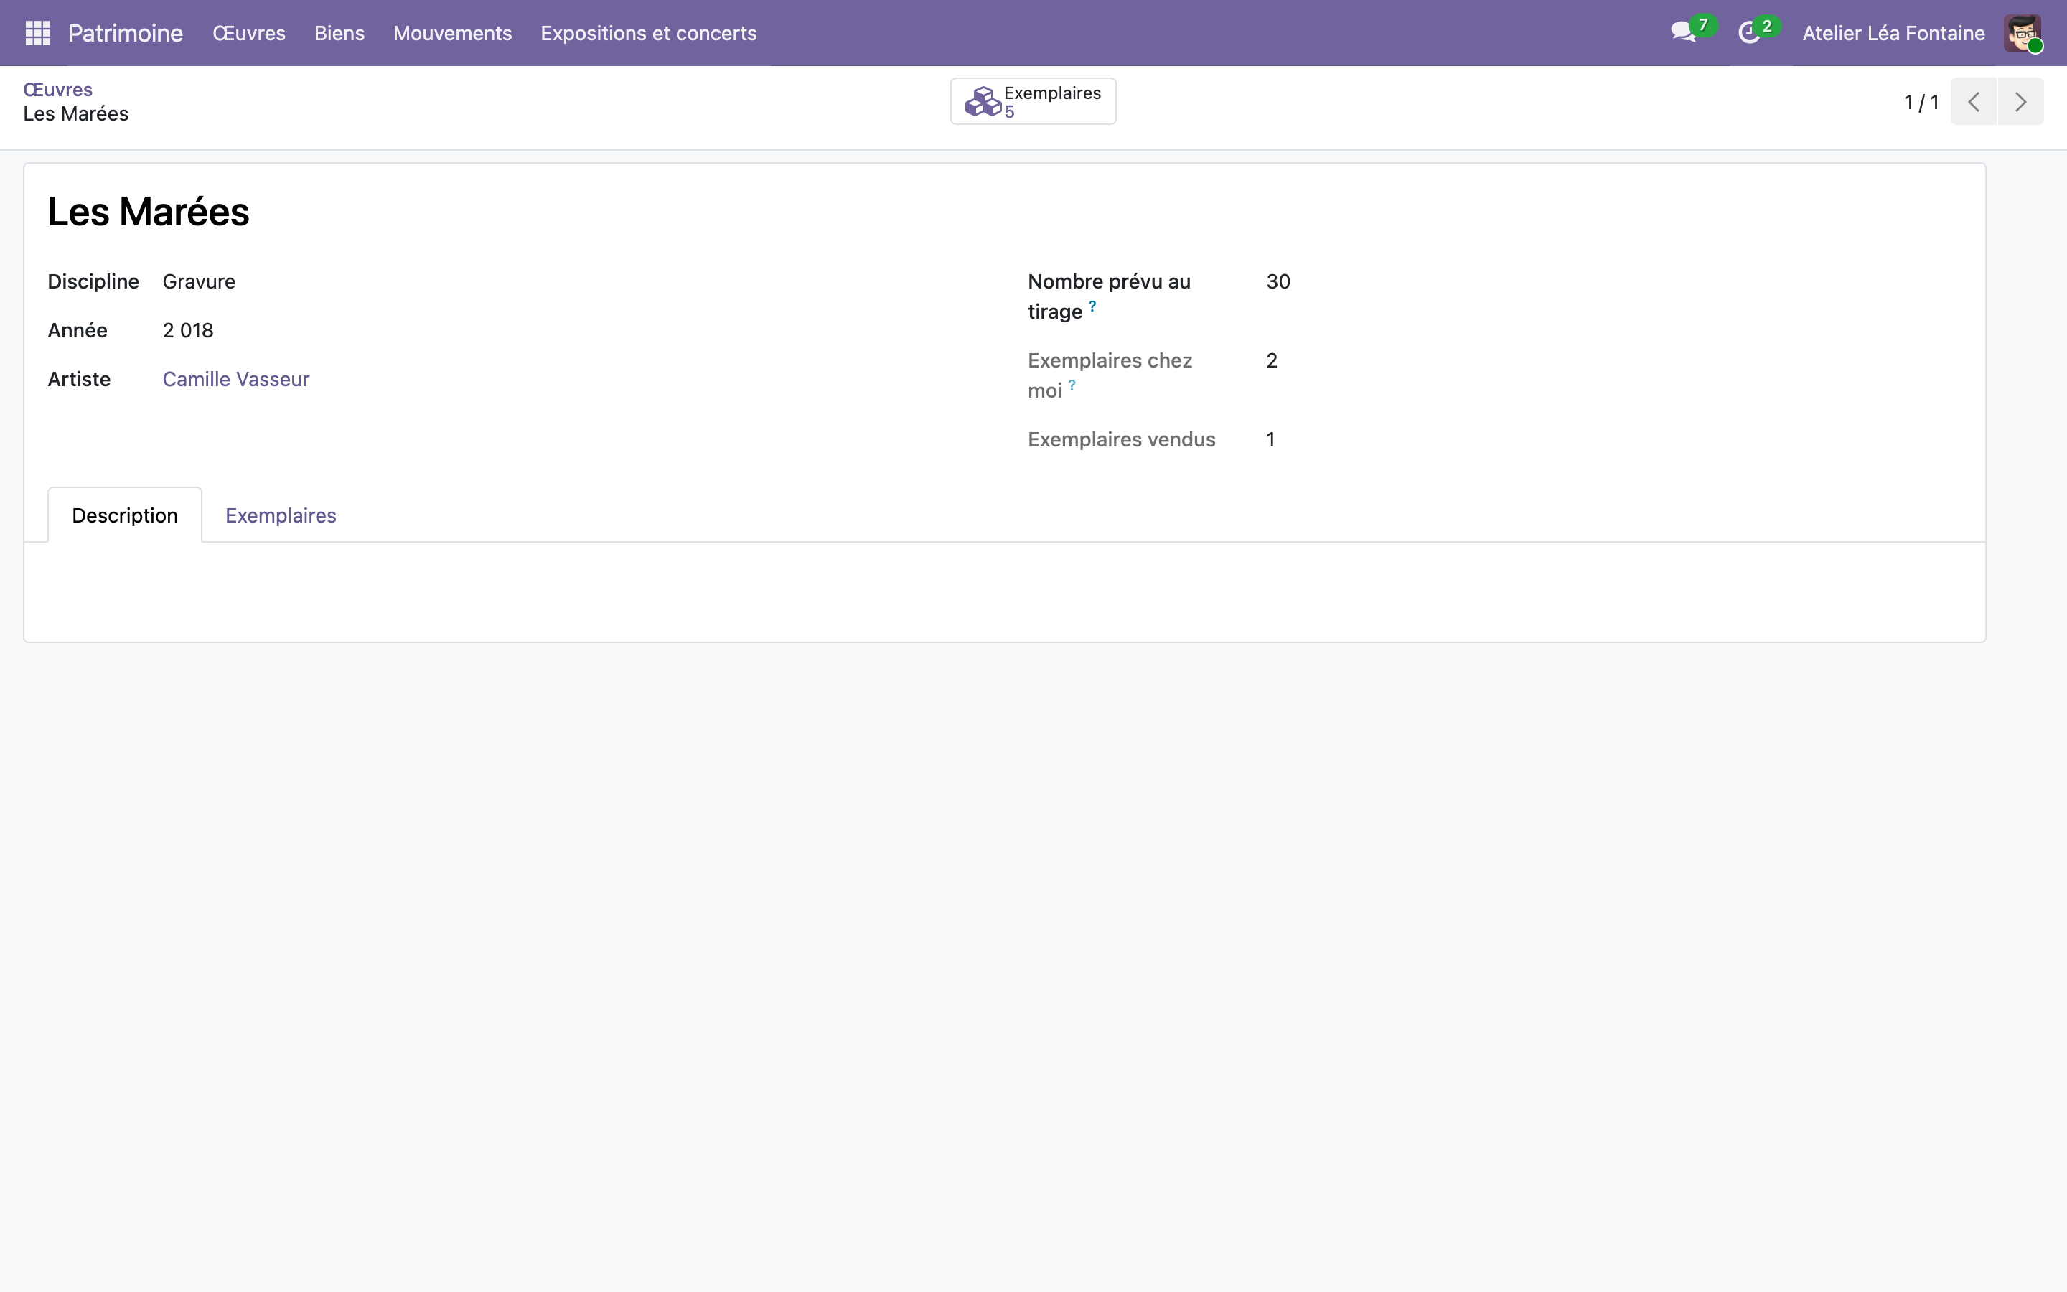Switch to the Exemplaires tab

[x=281, y=515]
